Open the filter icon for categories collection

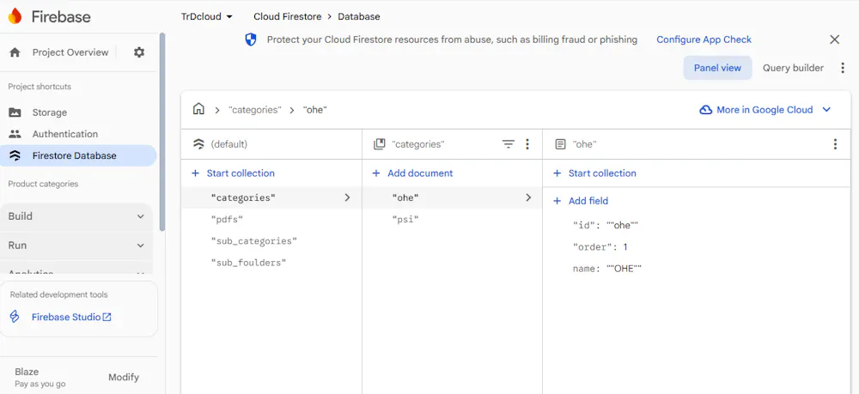click(509, 144)
